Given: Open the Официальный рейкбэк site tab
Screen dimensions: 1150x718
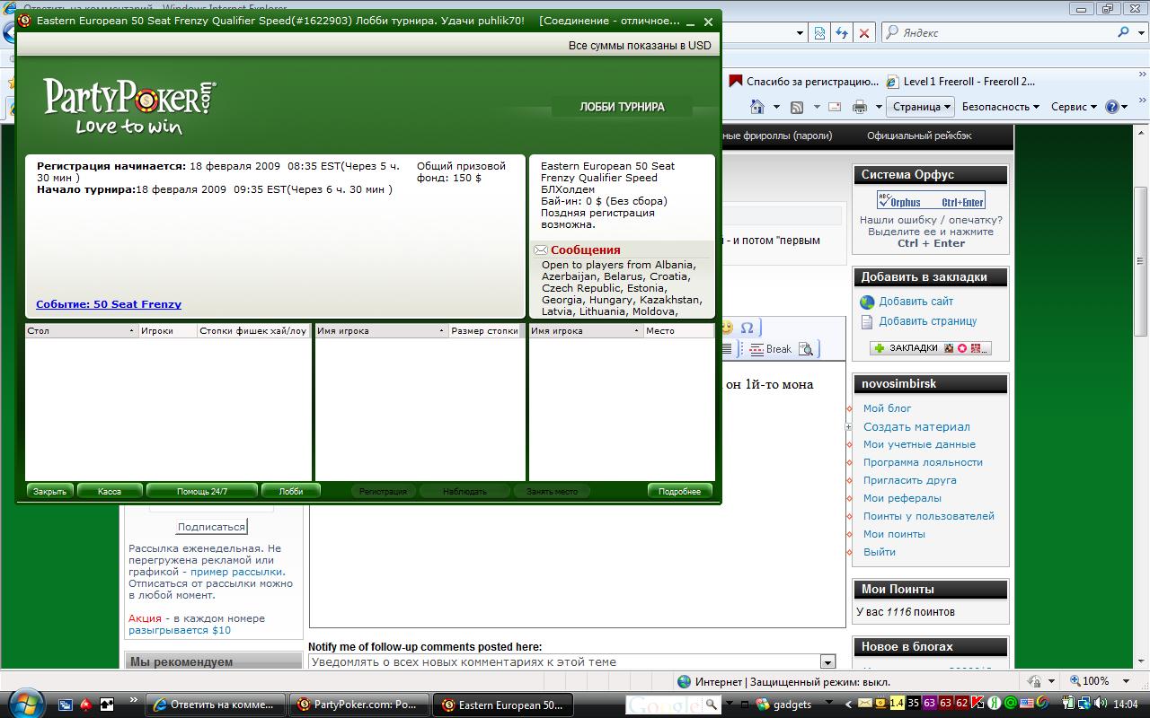Looking at the screenshot, I should [x=919, y=136].
